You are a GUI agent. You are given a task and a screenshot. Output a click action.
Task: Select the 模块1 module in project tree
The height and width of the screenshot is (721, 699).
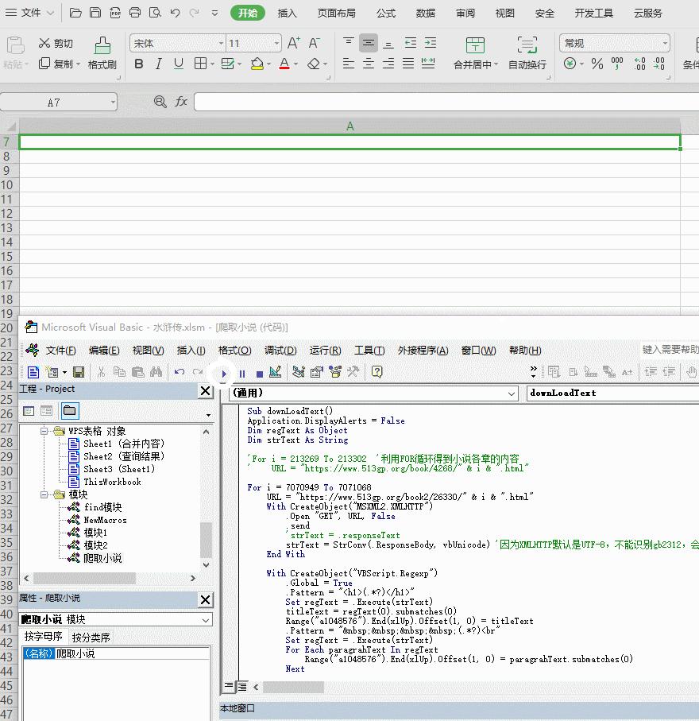95,533
